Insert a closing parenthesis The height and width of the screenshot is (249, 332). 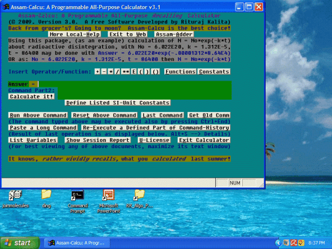click(147, 72)
